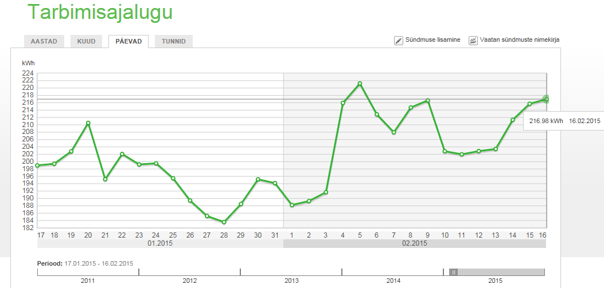604x288 pixels.
Task: Click the data point for February 9
Action: (x=427, y=101)
